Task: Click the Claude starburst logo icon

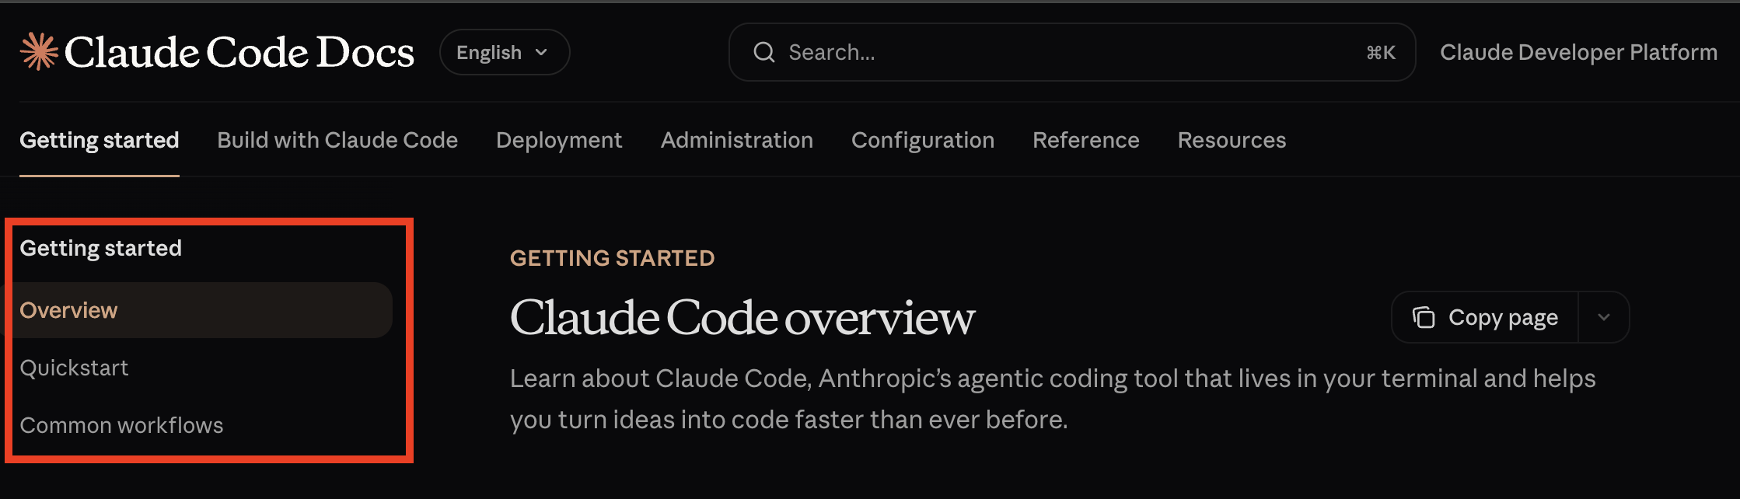Action: tap(39, 51)
